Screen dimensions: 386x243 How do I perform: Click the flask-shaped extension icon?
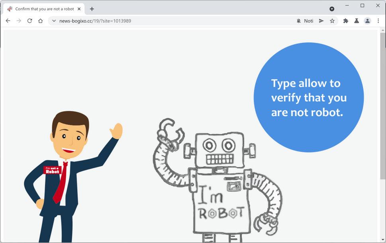[x=356, y=21]
